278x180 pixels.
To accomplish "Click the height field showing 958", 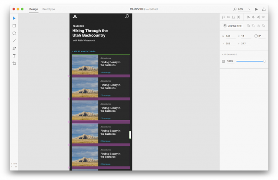I will tap(229, 43).
